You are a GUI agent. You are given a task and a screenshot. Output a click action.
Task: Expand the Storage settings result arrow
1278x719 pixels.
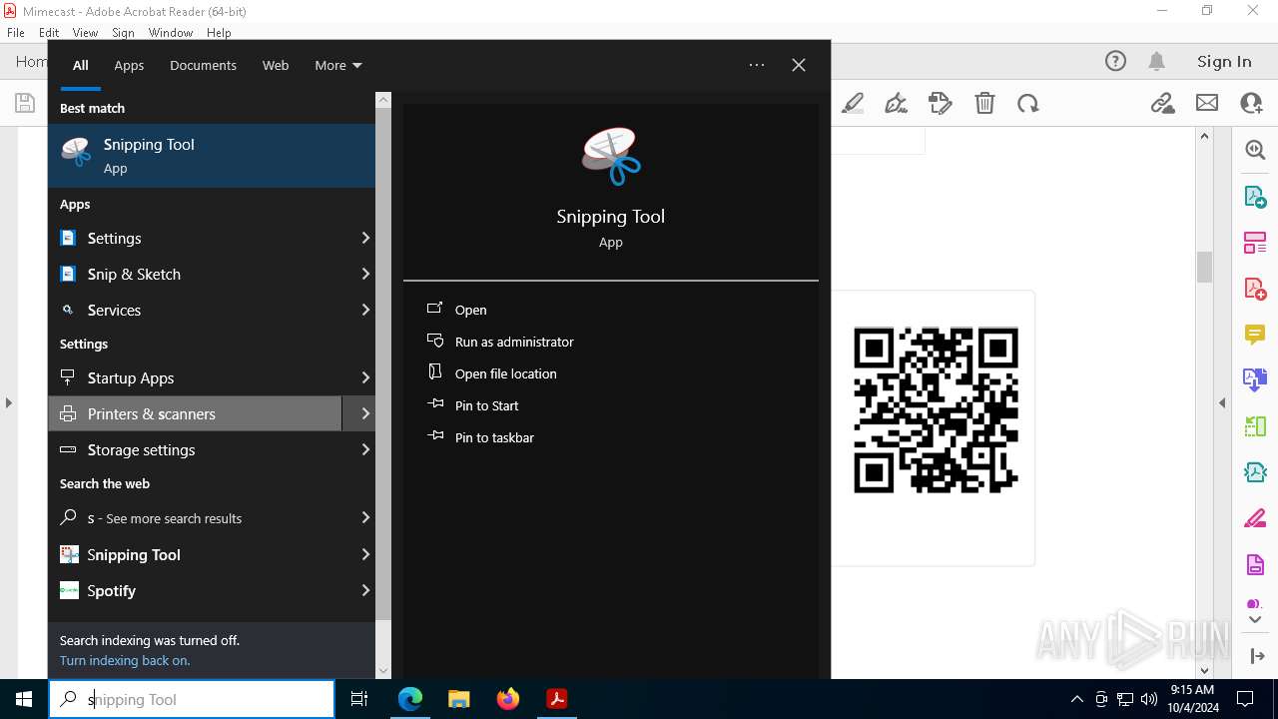(x=365, y=449)
